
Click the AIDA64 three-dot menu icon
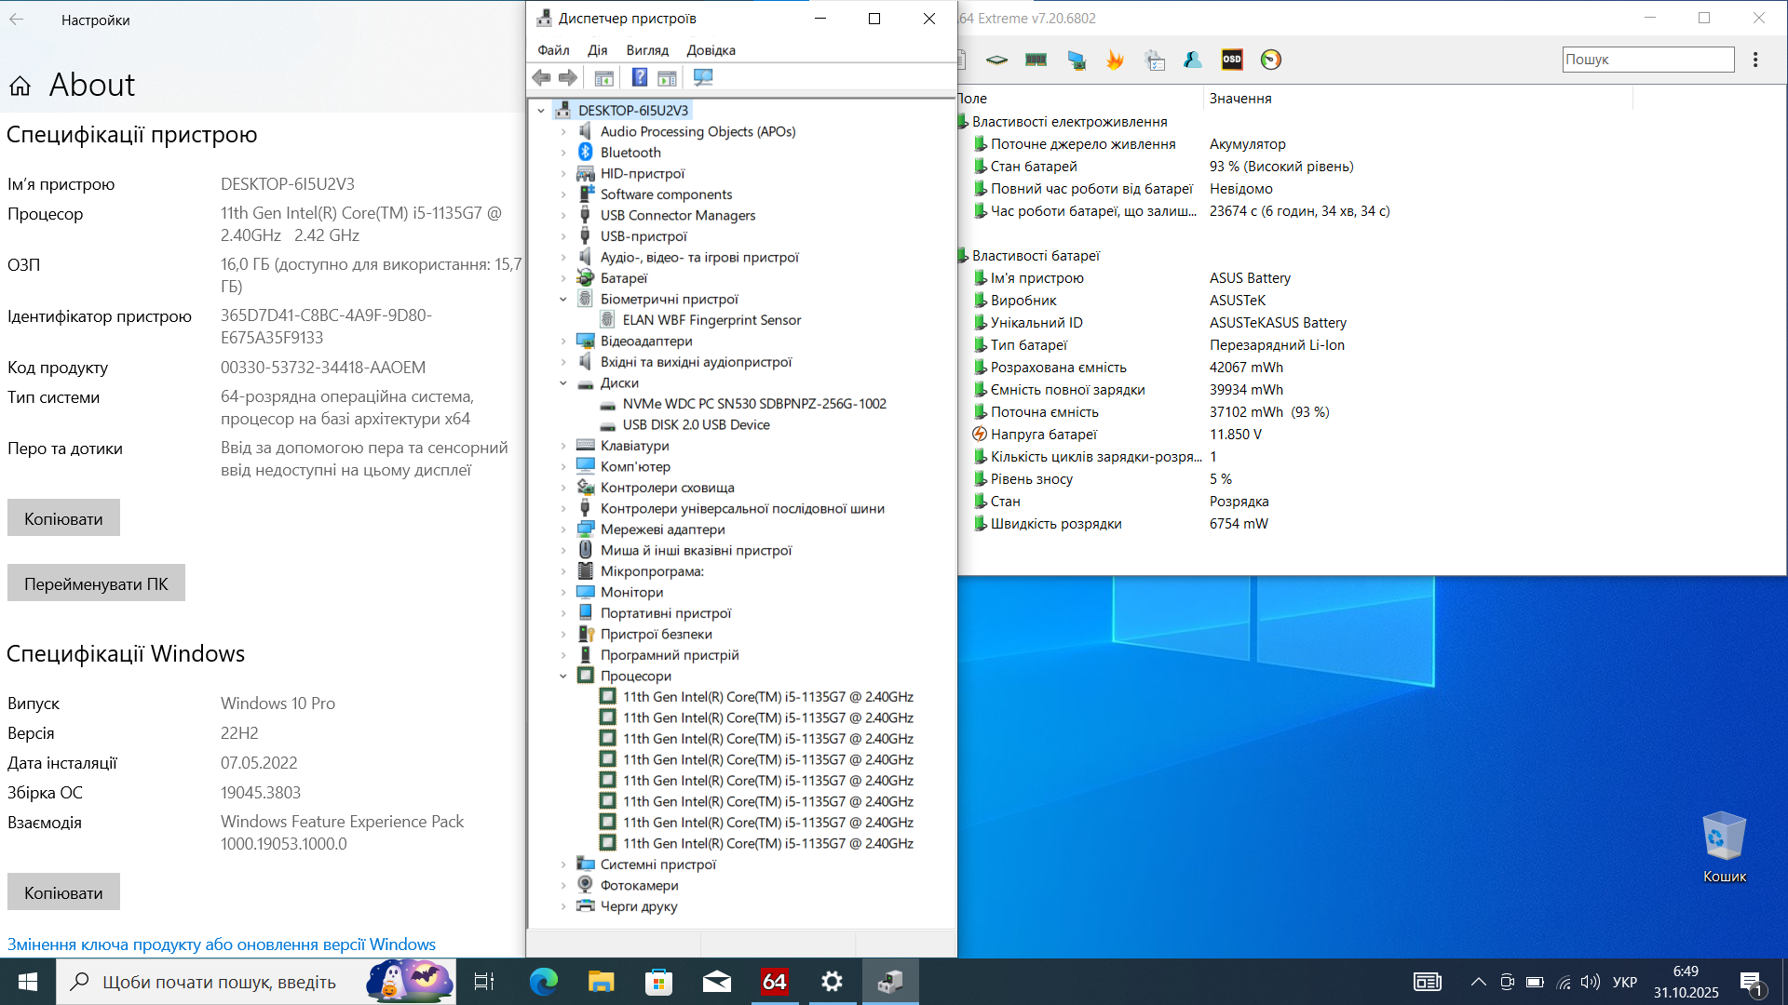point(1755,60)
